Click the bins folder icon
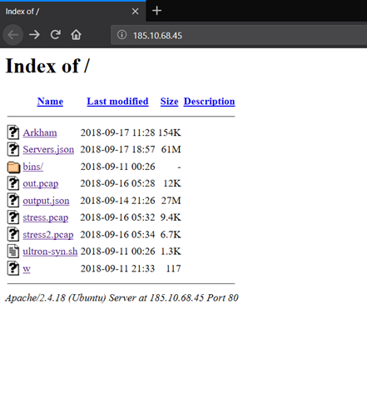 click(13, 167)
